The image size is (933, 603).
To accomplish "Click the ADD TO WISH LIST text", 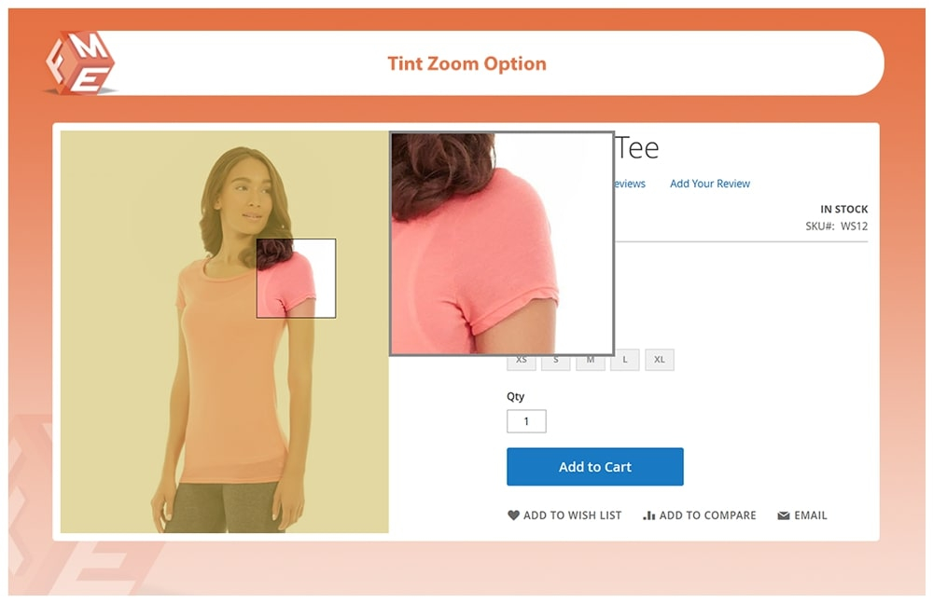I will [x=573, y=515].
